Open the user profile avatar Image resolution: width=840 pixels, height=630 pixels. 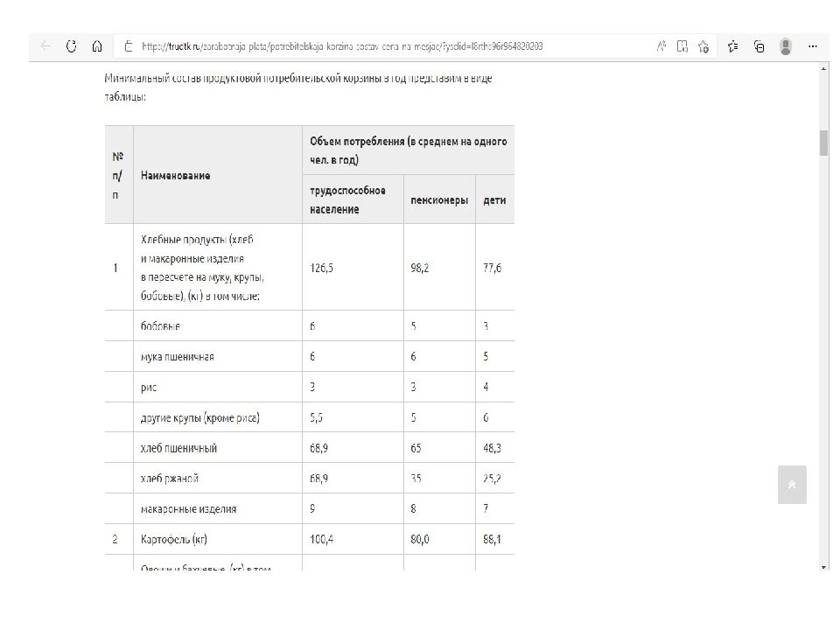[x=786, y=46]
